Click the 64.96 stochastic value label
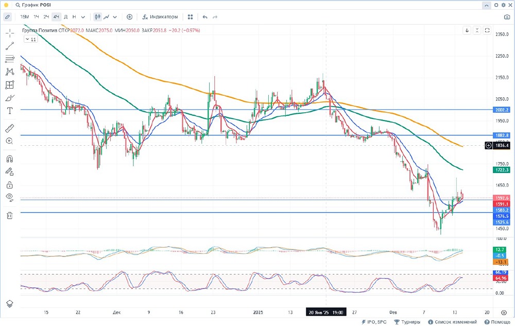Image resolution: width=515 pixels, height=326 pixels. point(502,278)
